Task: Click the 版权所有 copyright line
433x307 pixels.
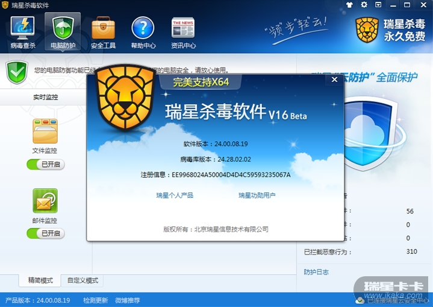Action: (x=216, y=229)
